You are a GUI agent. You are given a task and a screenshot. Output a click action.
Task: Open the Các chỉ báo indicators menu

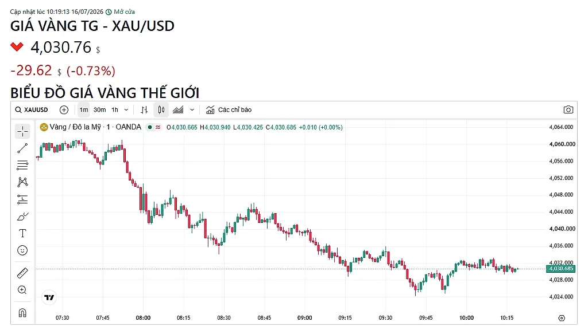229,109
